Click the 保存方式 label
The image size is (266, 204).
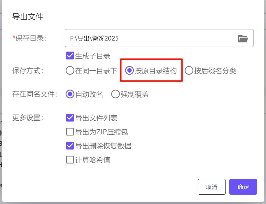point(27,71)
